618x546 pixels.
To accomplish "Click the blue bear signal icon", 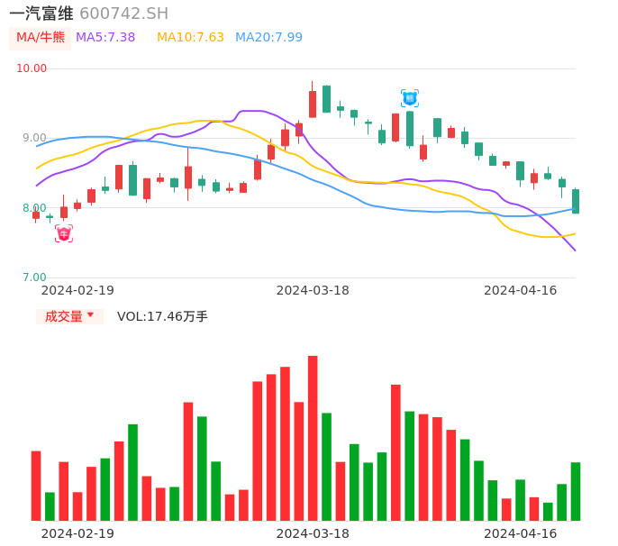I will tap(409, 97).
